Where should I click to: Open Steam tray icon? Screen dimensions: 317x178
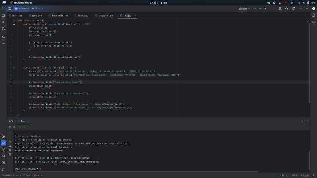click(274, 3)
